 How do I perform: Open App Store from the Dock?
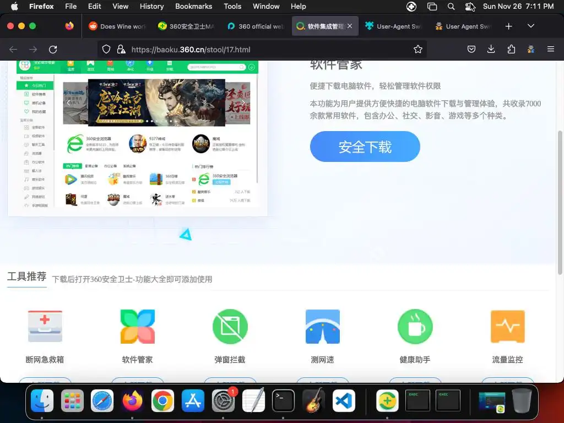tap(193, 400)
